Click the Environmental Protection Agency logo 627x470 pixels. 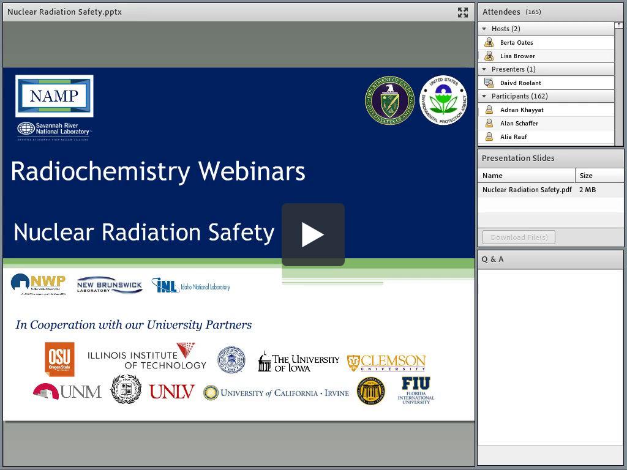click(443, 100)
